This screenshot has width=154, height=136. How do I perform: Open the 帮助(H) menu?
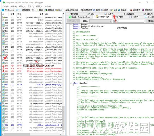tap(48, 6)
